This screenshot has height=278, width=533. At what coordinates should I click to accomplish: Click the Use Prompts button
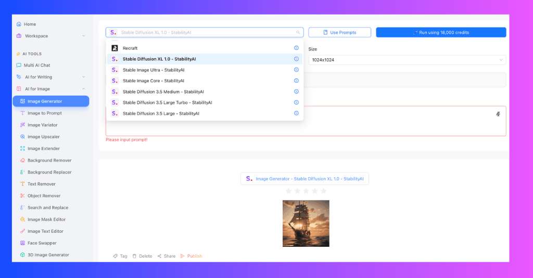339,33
